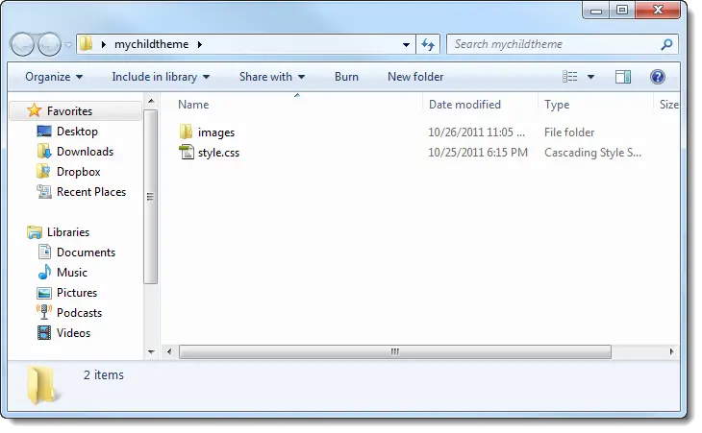This screenshot has height=433, width=702.
Task: Click the Dropbox folder icon
Action: pos(43,171)
